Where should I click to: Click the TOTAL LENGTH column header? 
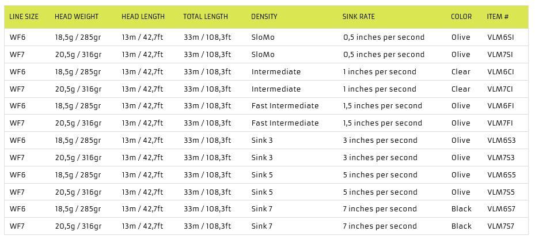click(206, 16)
